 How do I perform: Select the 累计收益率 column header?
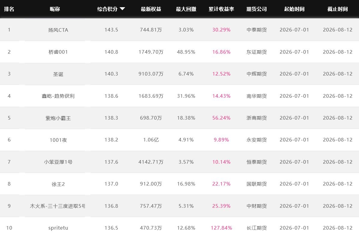click(x=221, y=9)
